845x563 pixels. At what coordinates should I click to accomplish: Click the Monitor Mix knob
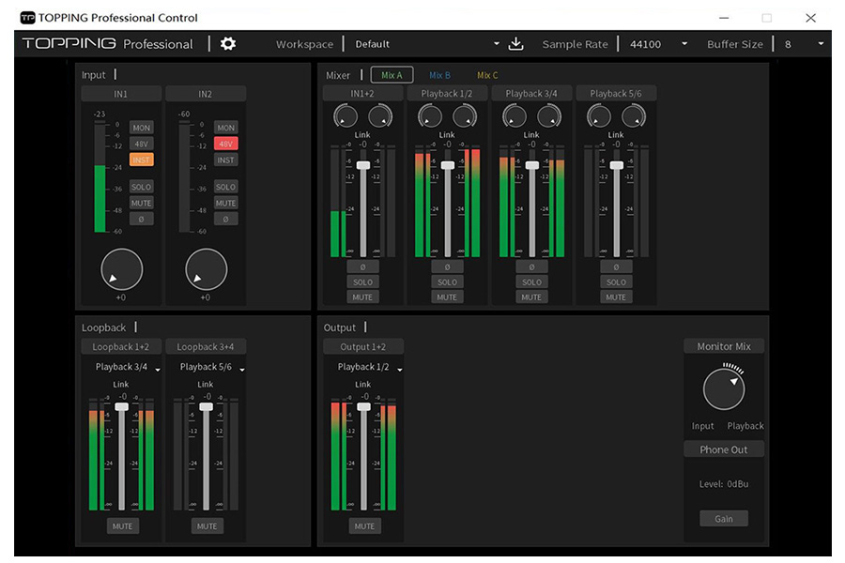723,387
